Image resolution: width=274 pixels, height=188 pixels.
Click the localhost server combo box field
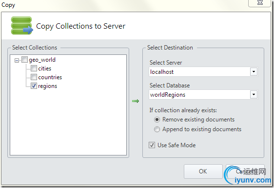coord(203,71)
